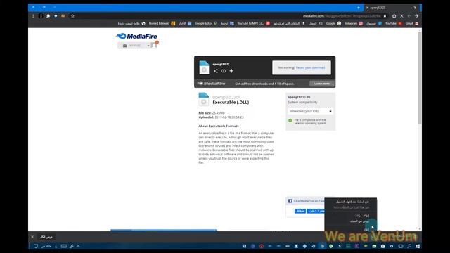The height and width of the screenshot is (253, 450).
Task: Click the MediaFire logo on the page
Action: tap(136, 36)
